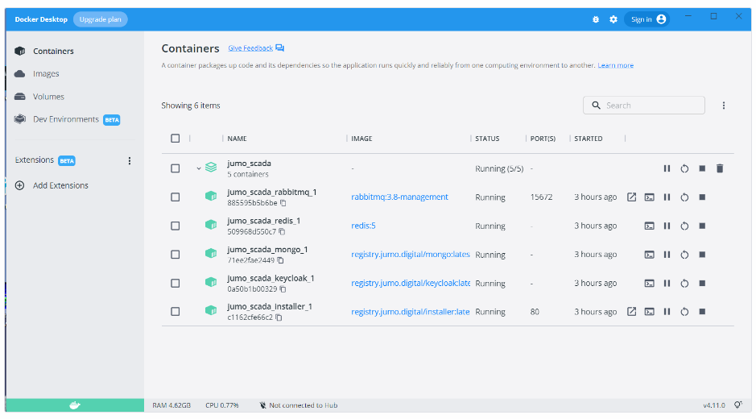Tick the checkbox for jumo_scada_mongo_1
Viewport: 756px width, 419px height.
[x=176, y=255]
